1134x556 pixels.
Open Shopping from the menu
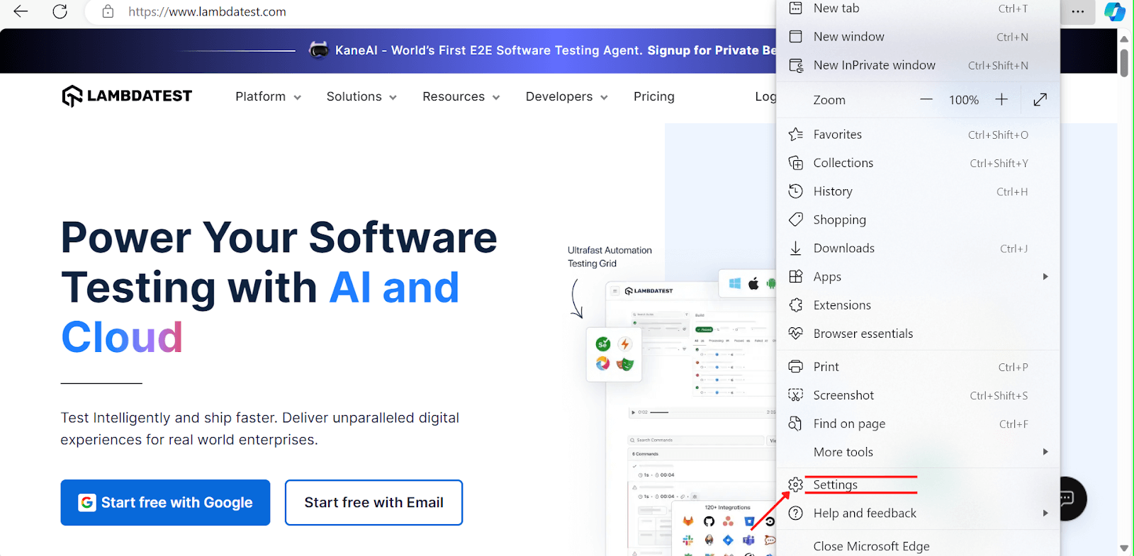click(x=918, y=220)
